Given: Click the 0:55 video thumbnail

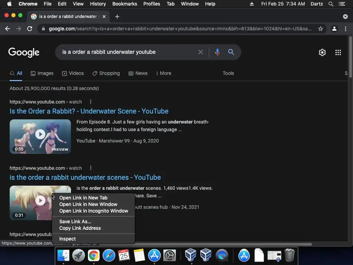Looking at the screenshot, I should [x=40, y=137].
